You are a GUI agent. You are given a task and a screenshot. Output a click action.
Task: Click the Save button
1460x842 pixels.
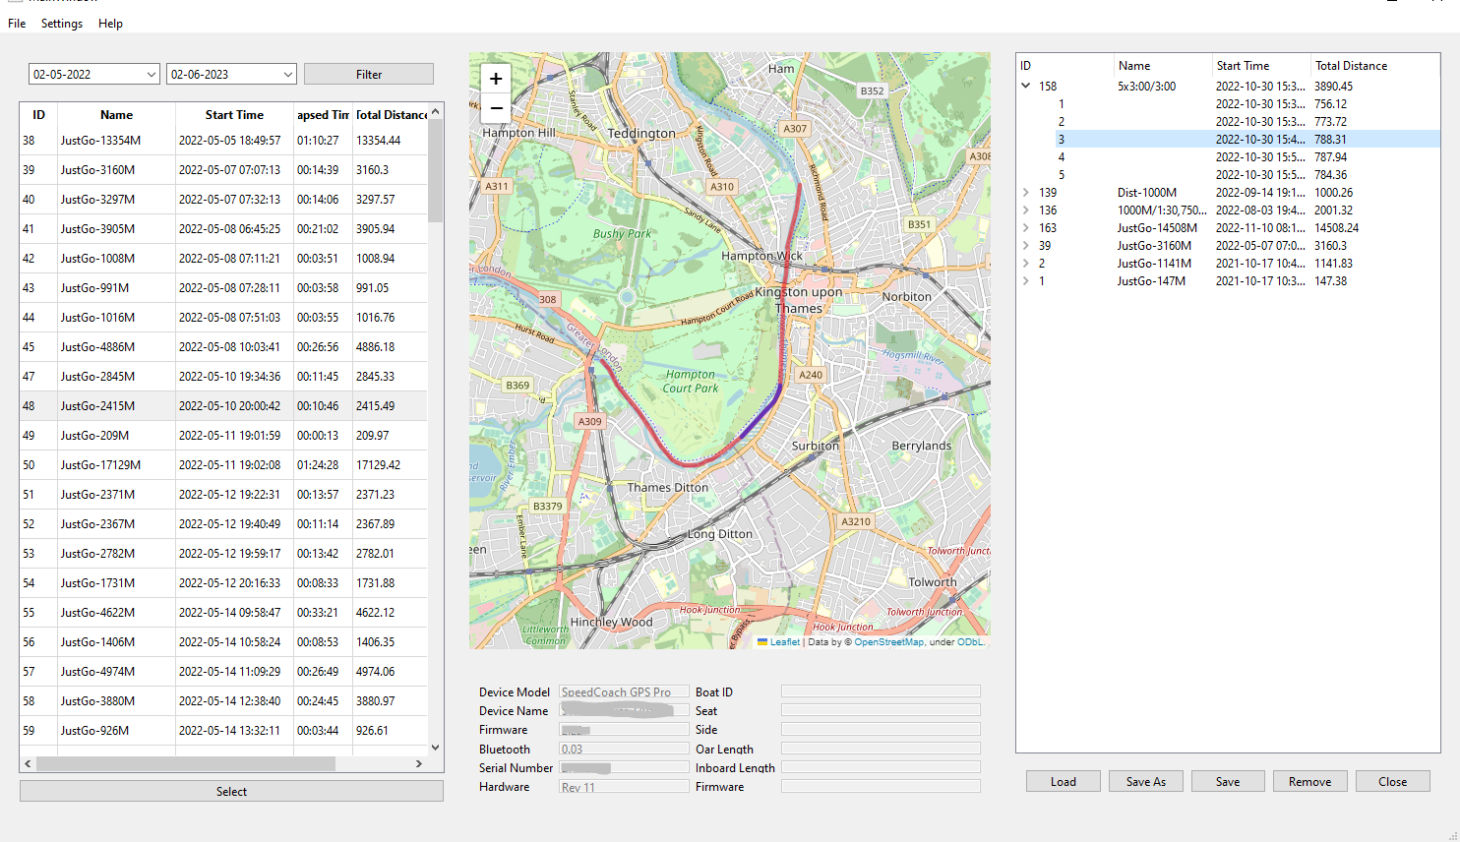1228,781
